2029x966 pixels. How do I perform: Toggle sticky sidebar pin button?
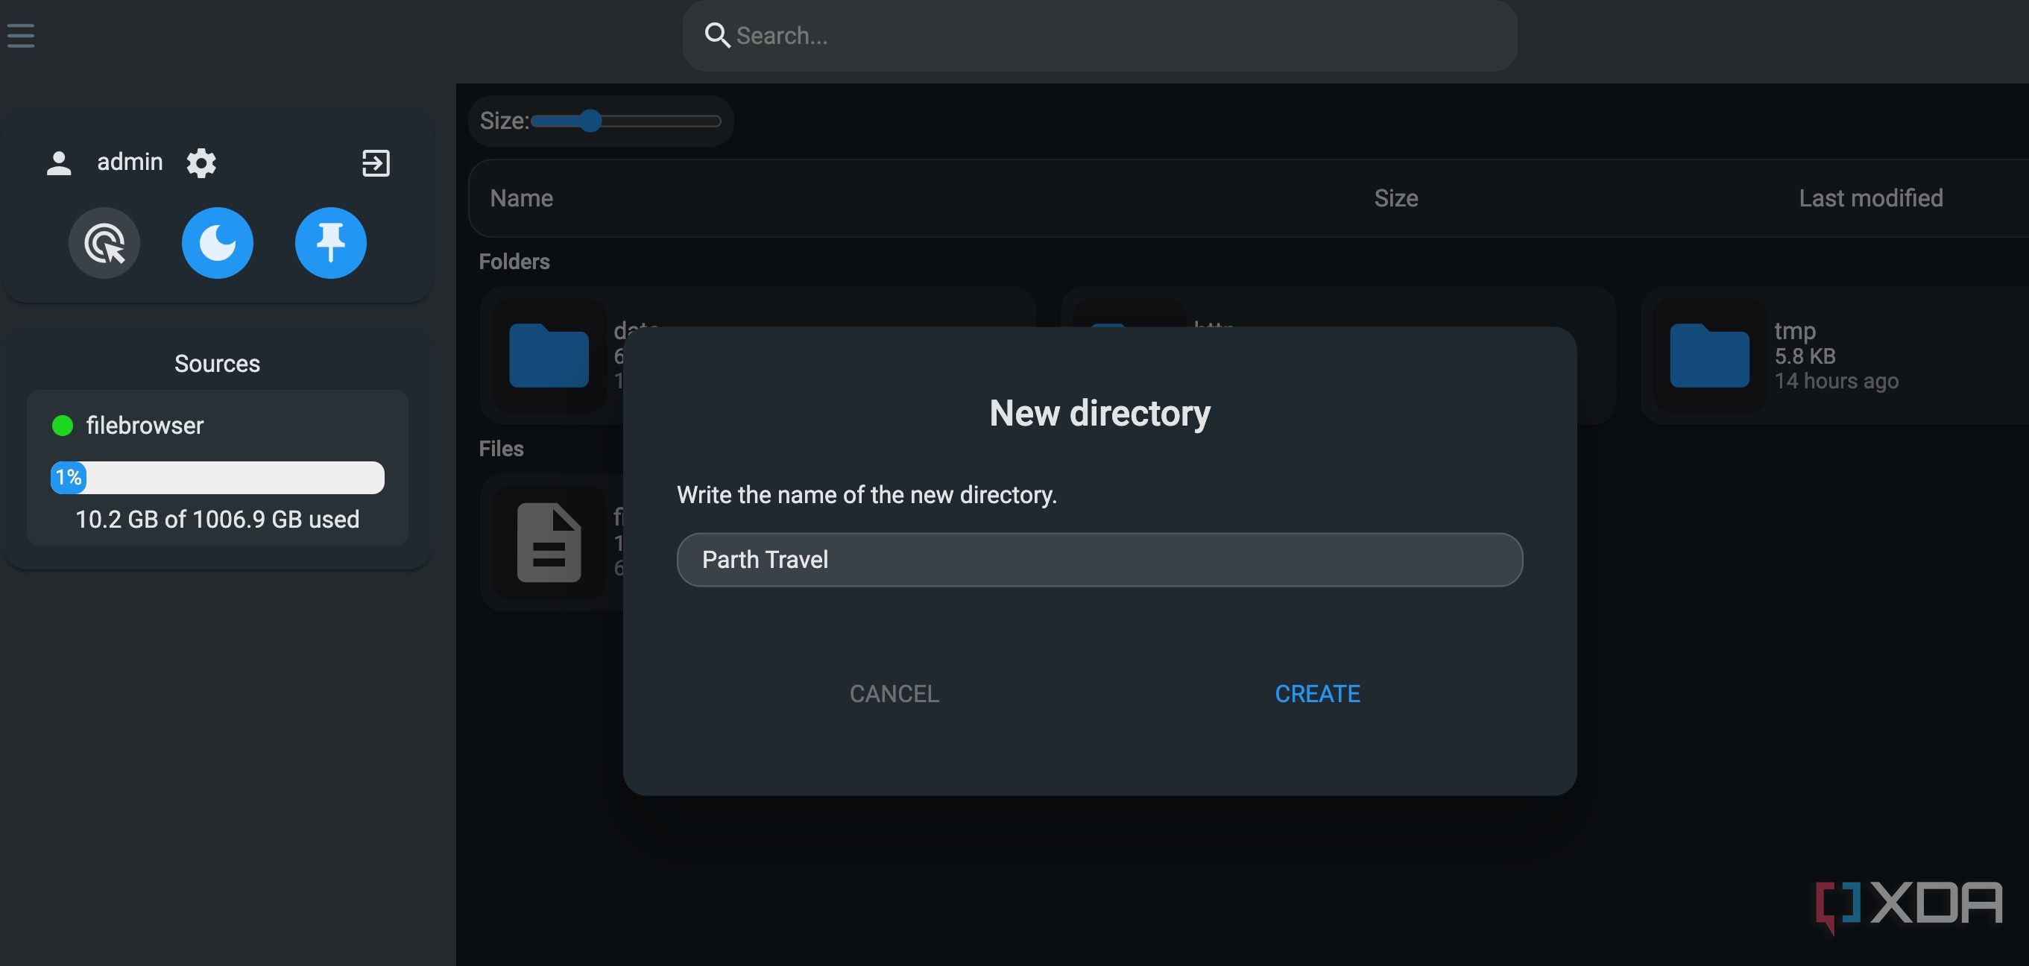coord(331,243)
